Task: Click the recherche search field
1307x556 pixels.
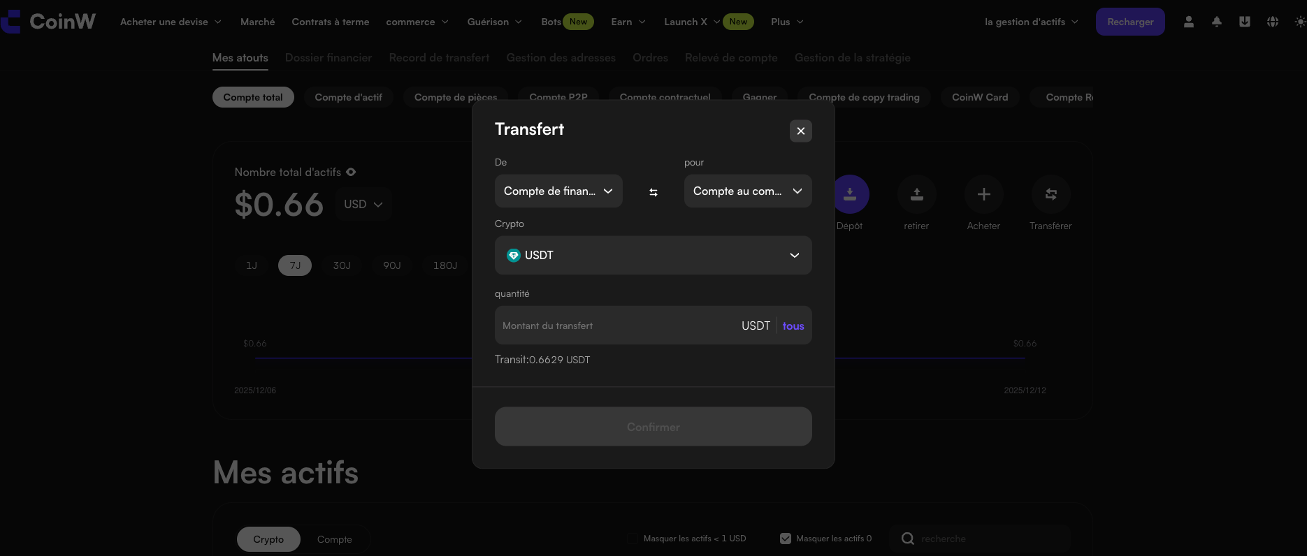Action: (980, 539)
